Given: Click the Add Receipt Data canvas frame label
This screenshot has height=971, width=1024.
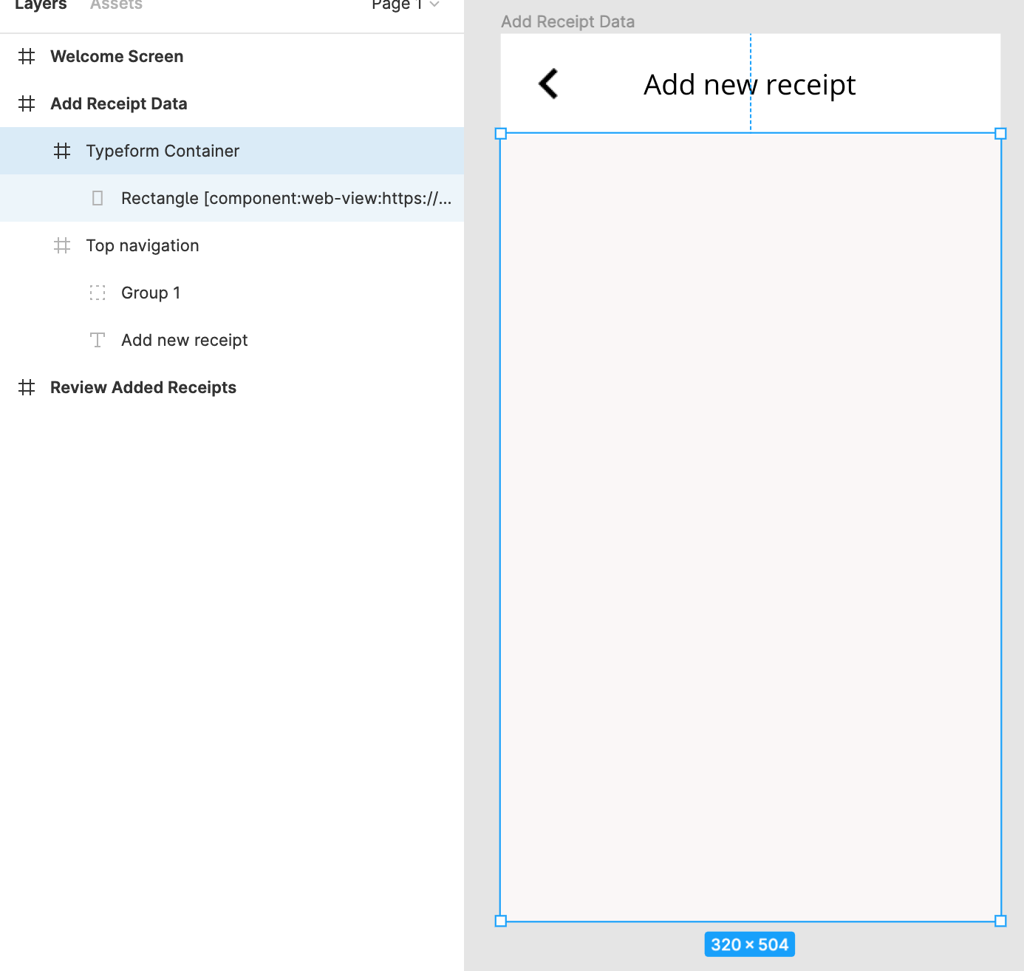Looking at the screenshot, I should (567, 21).
